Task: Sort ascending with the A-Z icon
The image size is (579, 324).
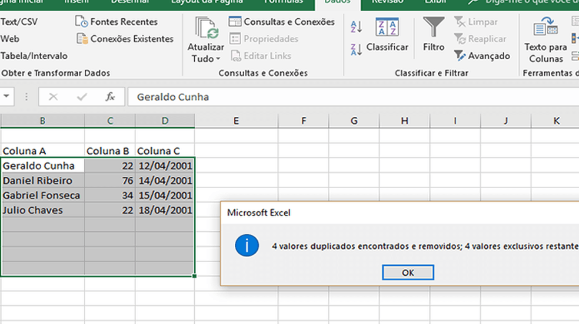Action: 356,26
